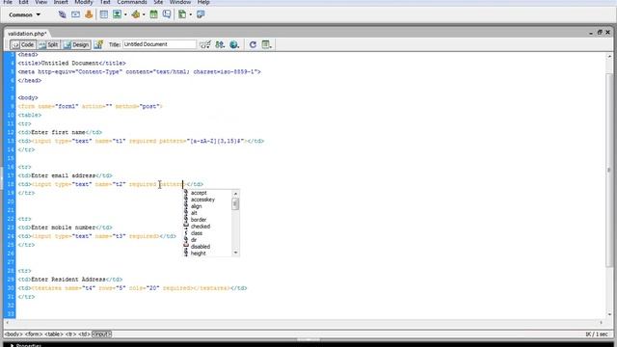Choose 'height' from the code hints list

click(198, 253)
